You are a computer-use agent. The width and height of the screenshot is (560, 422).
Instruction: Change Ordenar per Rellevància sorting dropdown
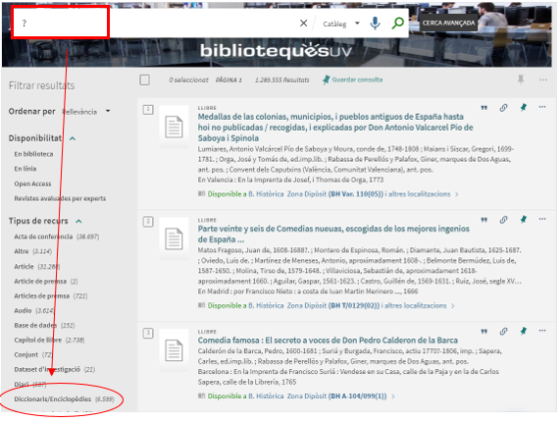point(86,112)
